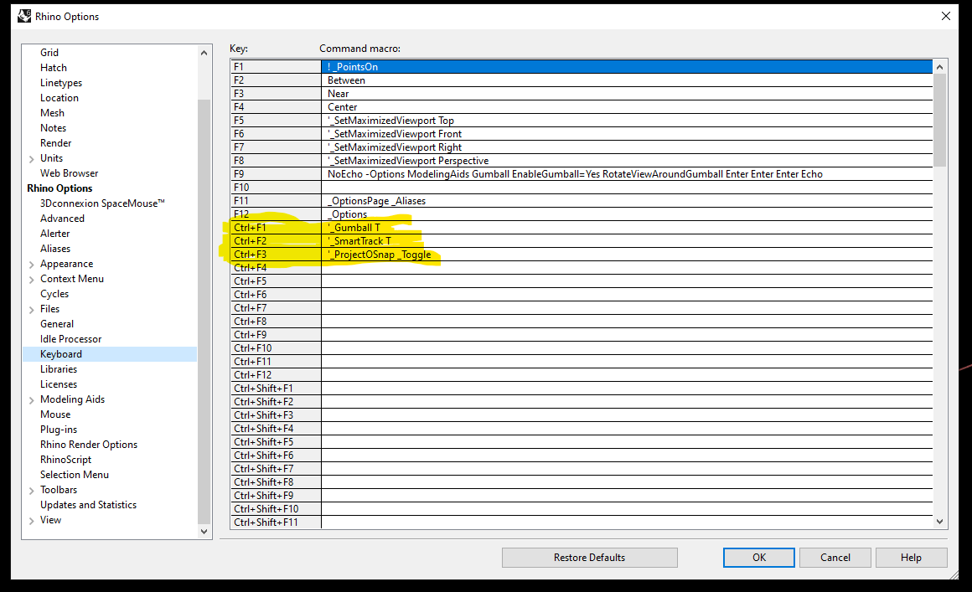Open the Render page

click(56, 143)
